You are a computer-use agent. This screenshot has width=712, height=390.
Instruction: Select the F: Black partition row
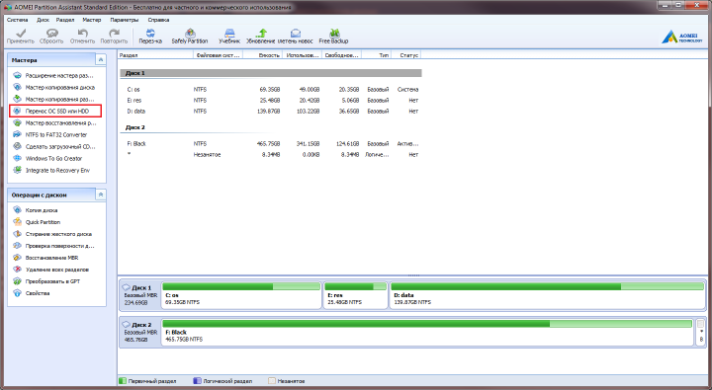coord(271,144)
